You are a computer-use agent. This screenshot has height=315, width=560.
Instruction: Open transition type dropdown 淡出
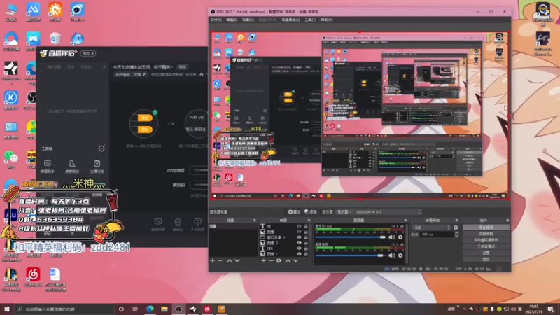coord(431,227)
